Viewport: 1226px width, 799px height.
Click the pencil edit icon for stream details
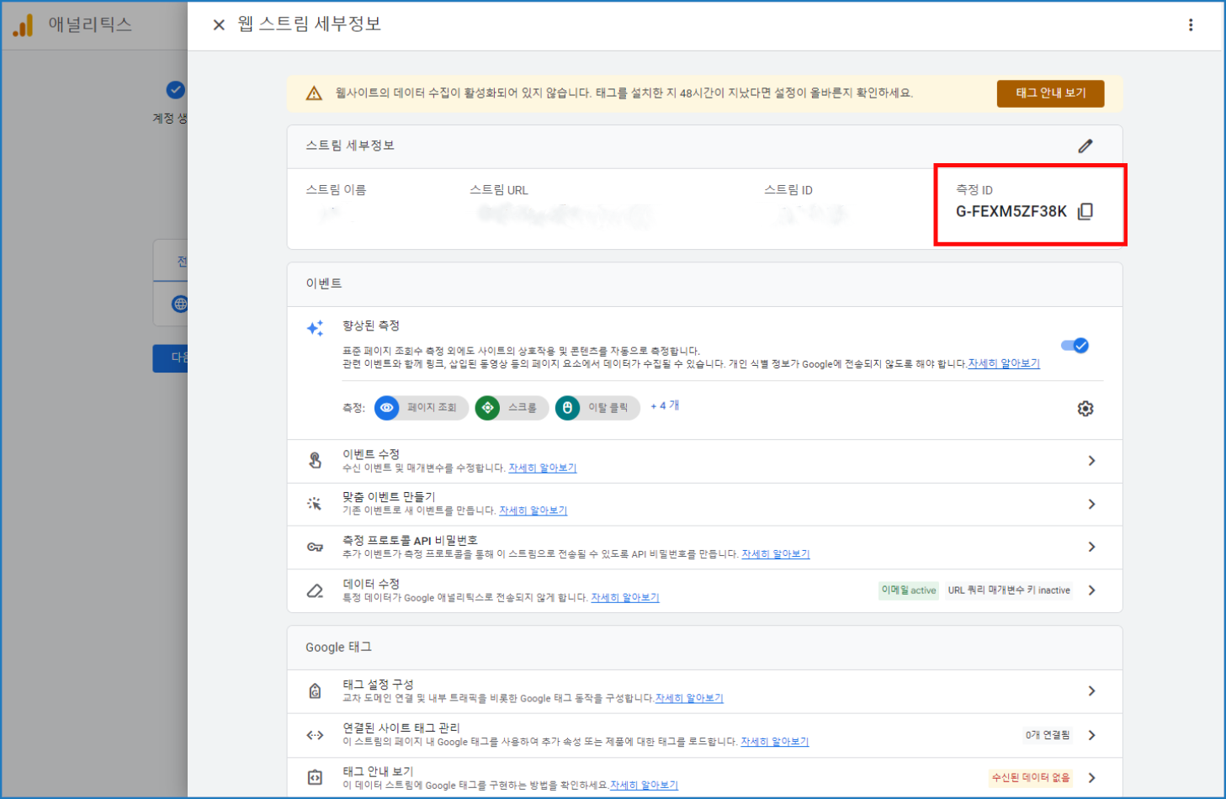point(1085,146)
